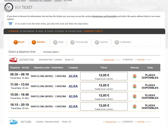Click step 5 Payment
168x126 pixels.
101,42
